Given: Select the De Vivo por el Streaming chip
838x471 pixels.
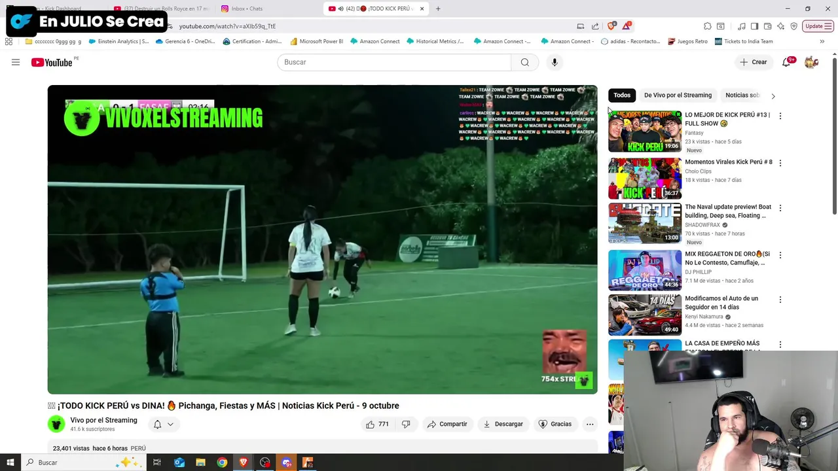Looking at the screenshot, I should pos(678,96).
